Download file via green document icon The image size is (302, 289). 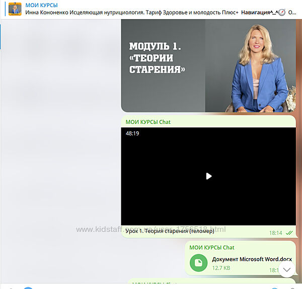pyautogui.click(x=199, y=262)
